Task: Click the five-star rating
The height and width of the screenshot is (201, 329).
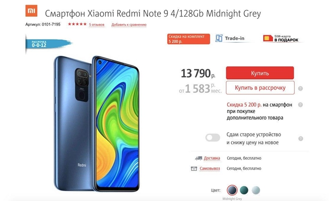Action: (77, 24)
